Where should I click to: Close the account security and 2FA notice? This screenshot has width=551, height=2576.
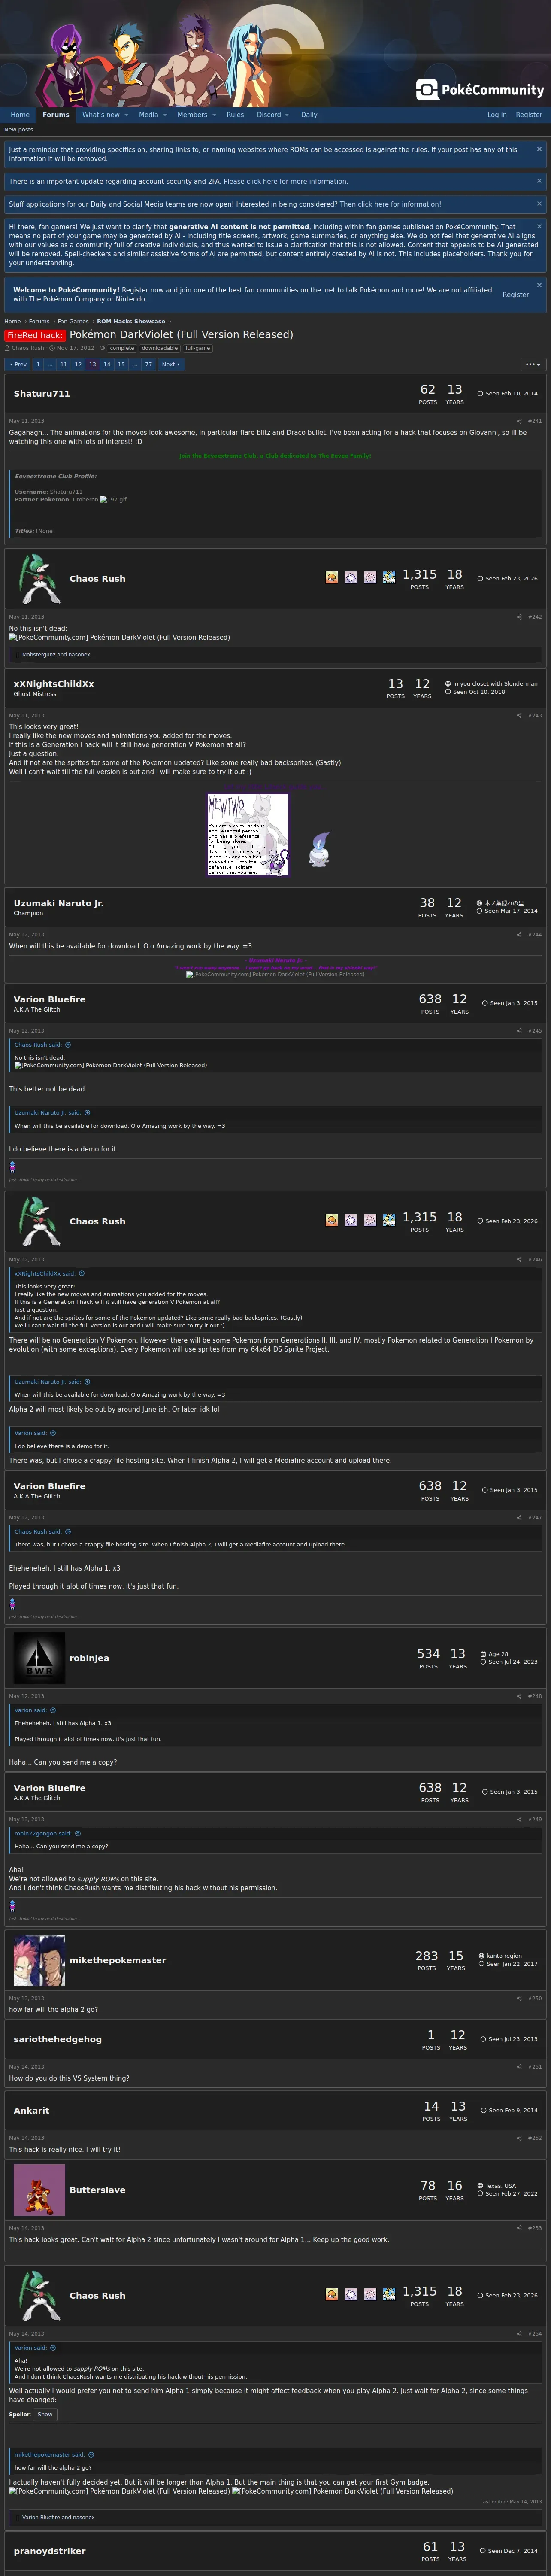click(x=539, y=181)
